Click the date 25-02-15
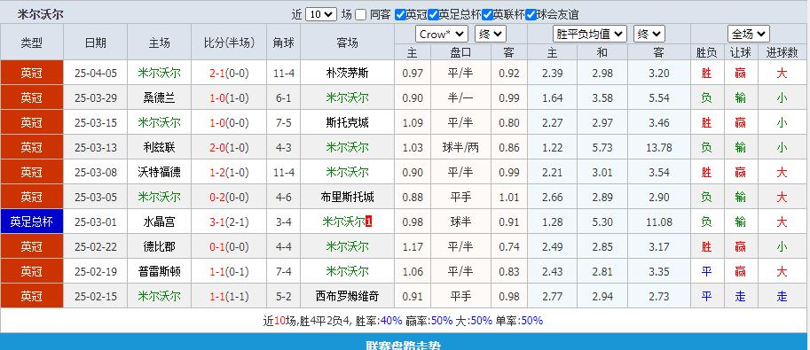This screenshot has width=810, height=350. coord(96,296)
